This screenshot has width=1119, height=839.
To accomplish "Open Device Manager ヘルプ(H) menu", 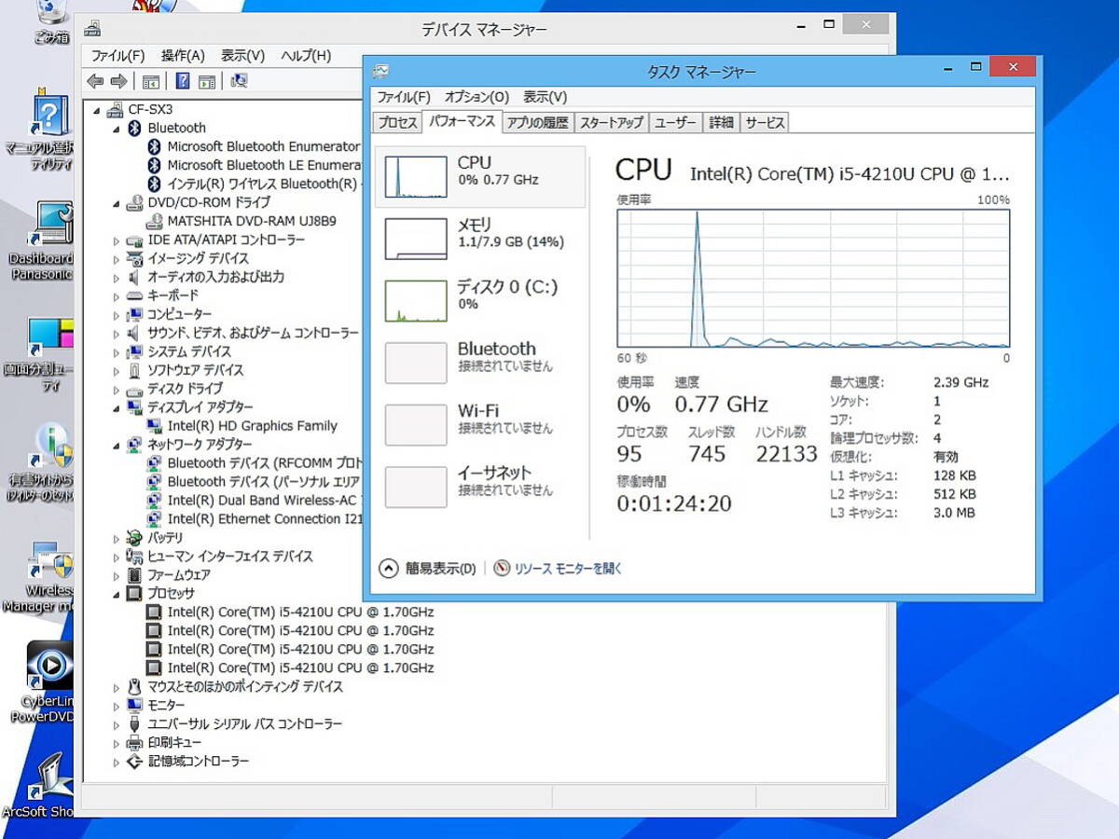I will pos(306,56).
